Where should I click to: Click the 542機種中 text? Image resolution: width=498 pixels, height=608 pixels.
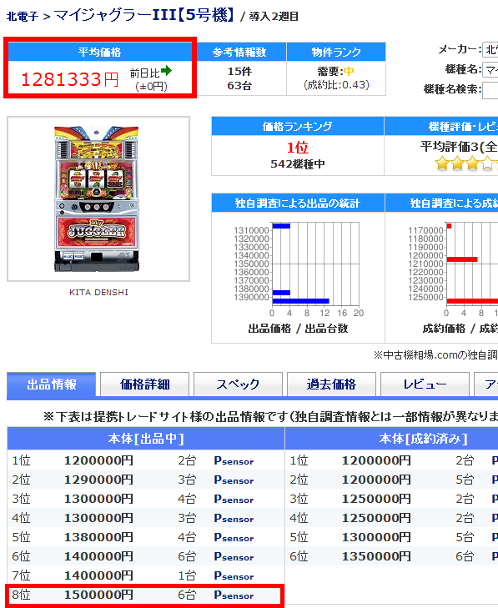[298, 164]
